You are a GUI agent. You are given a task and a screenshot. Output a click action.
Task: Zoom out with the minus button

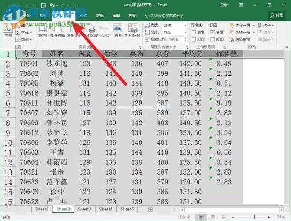(x=233, y=217)
